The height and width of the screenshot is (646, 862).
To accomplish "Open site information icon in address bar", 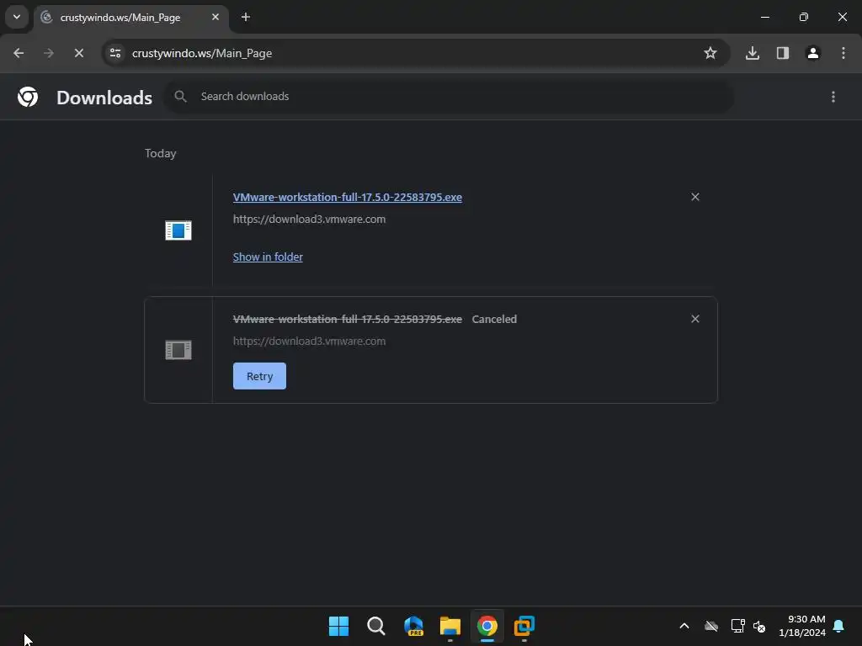I will point(115,53).
